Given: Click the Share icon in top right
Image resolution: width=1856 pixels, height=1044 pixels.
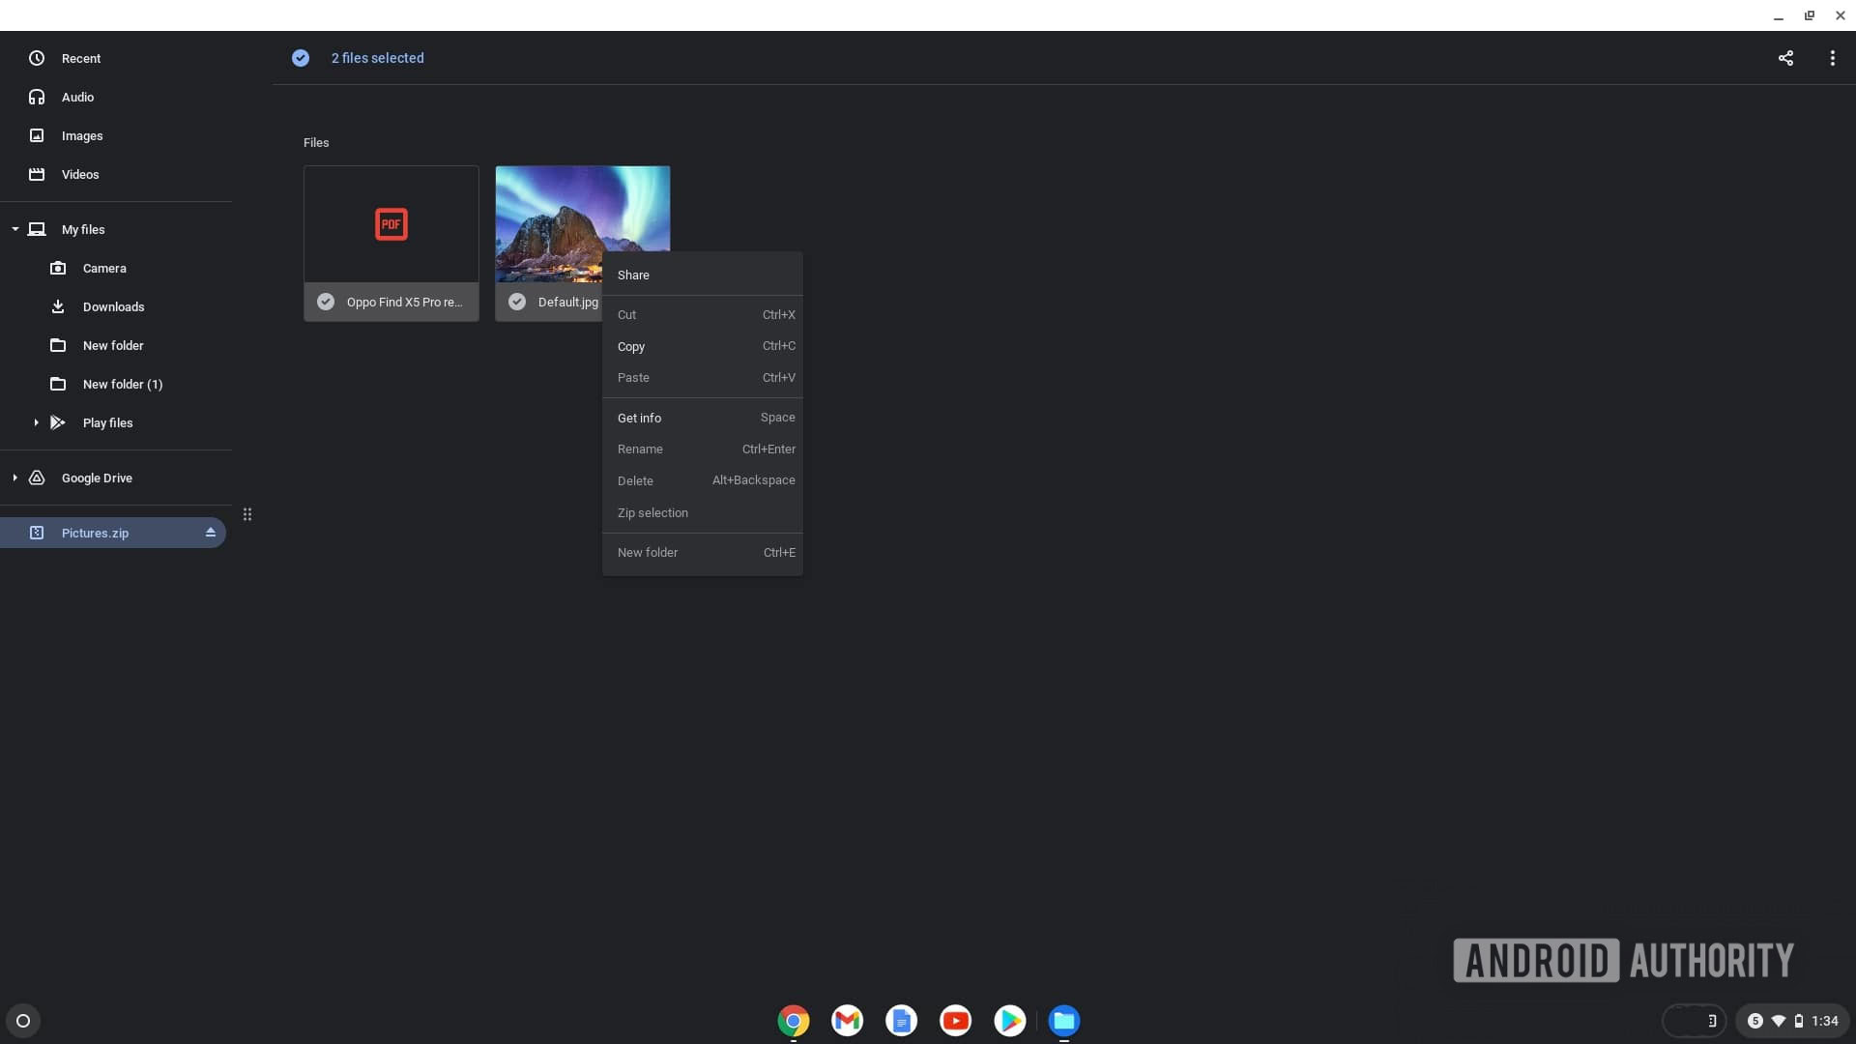Looking at the screenshot, I should (1785, 57).
